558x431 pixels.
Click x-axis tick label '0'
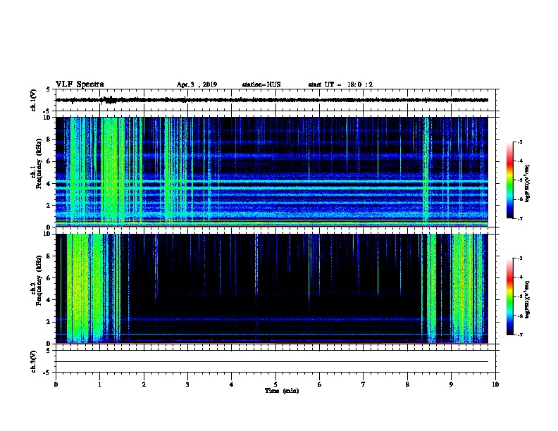pos(56,385)
